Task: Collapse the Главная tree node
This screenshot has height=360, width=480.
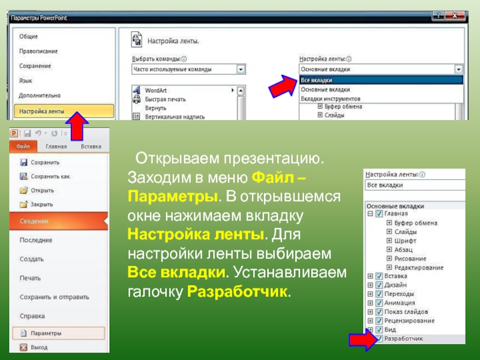Action: tap(370, 214)
